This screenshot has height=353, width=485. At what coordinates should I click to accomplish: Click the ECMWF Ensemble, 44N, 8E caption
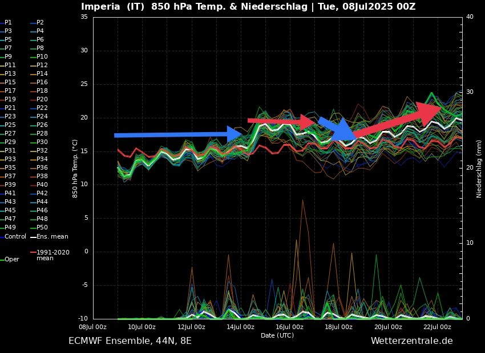click(130, 340)
